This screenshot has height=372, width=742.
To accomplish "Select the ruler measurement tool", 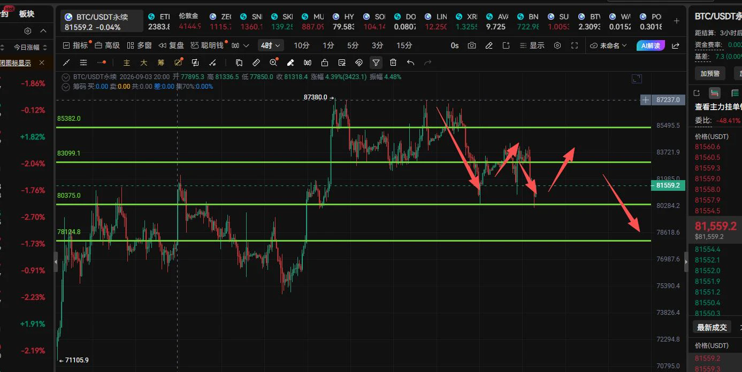I will pyautogui.click(x=256, y=63).
